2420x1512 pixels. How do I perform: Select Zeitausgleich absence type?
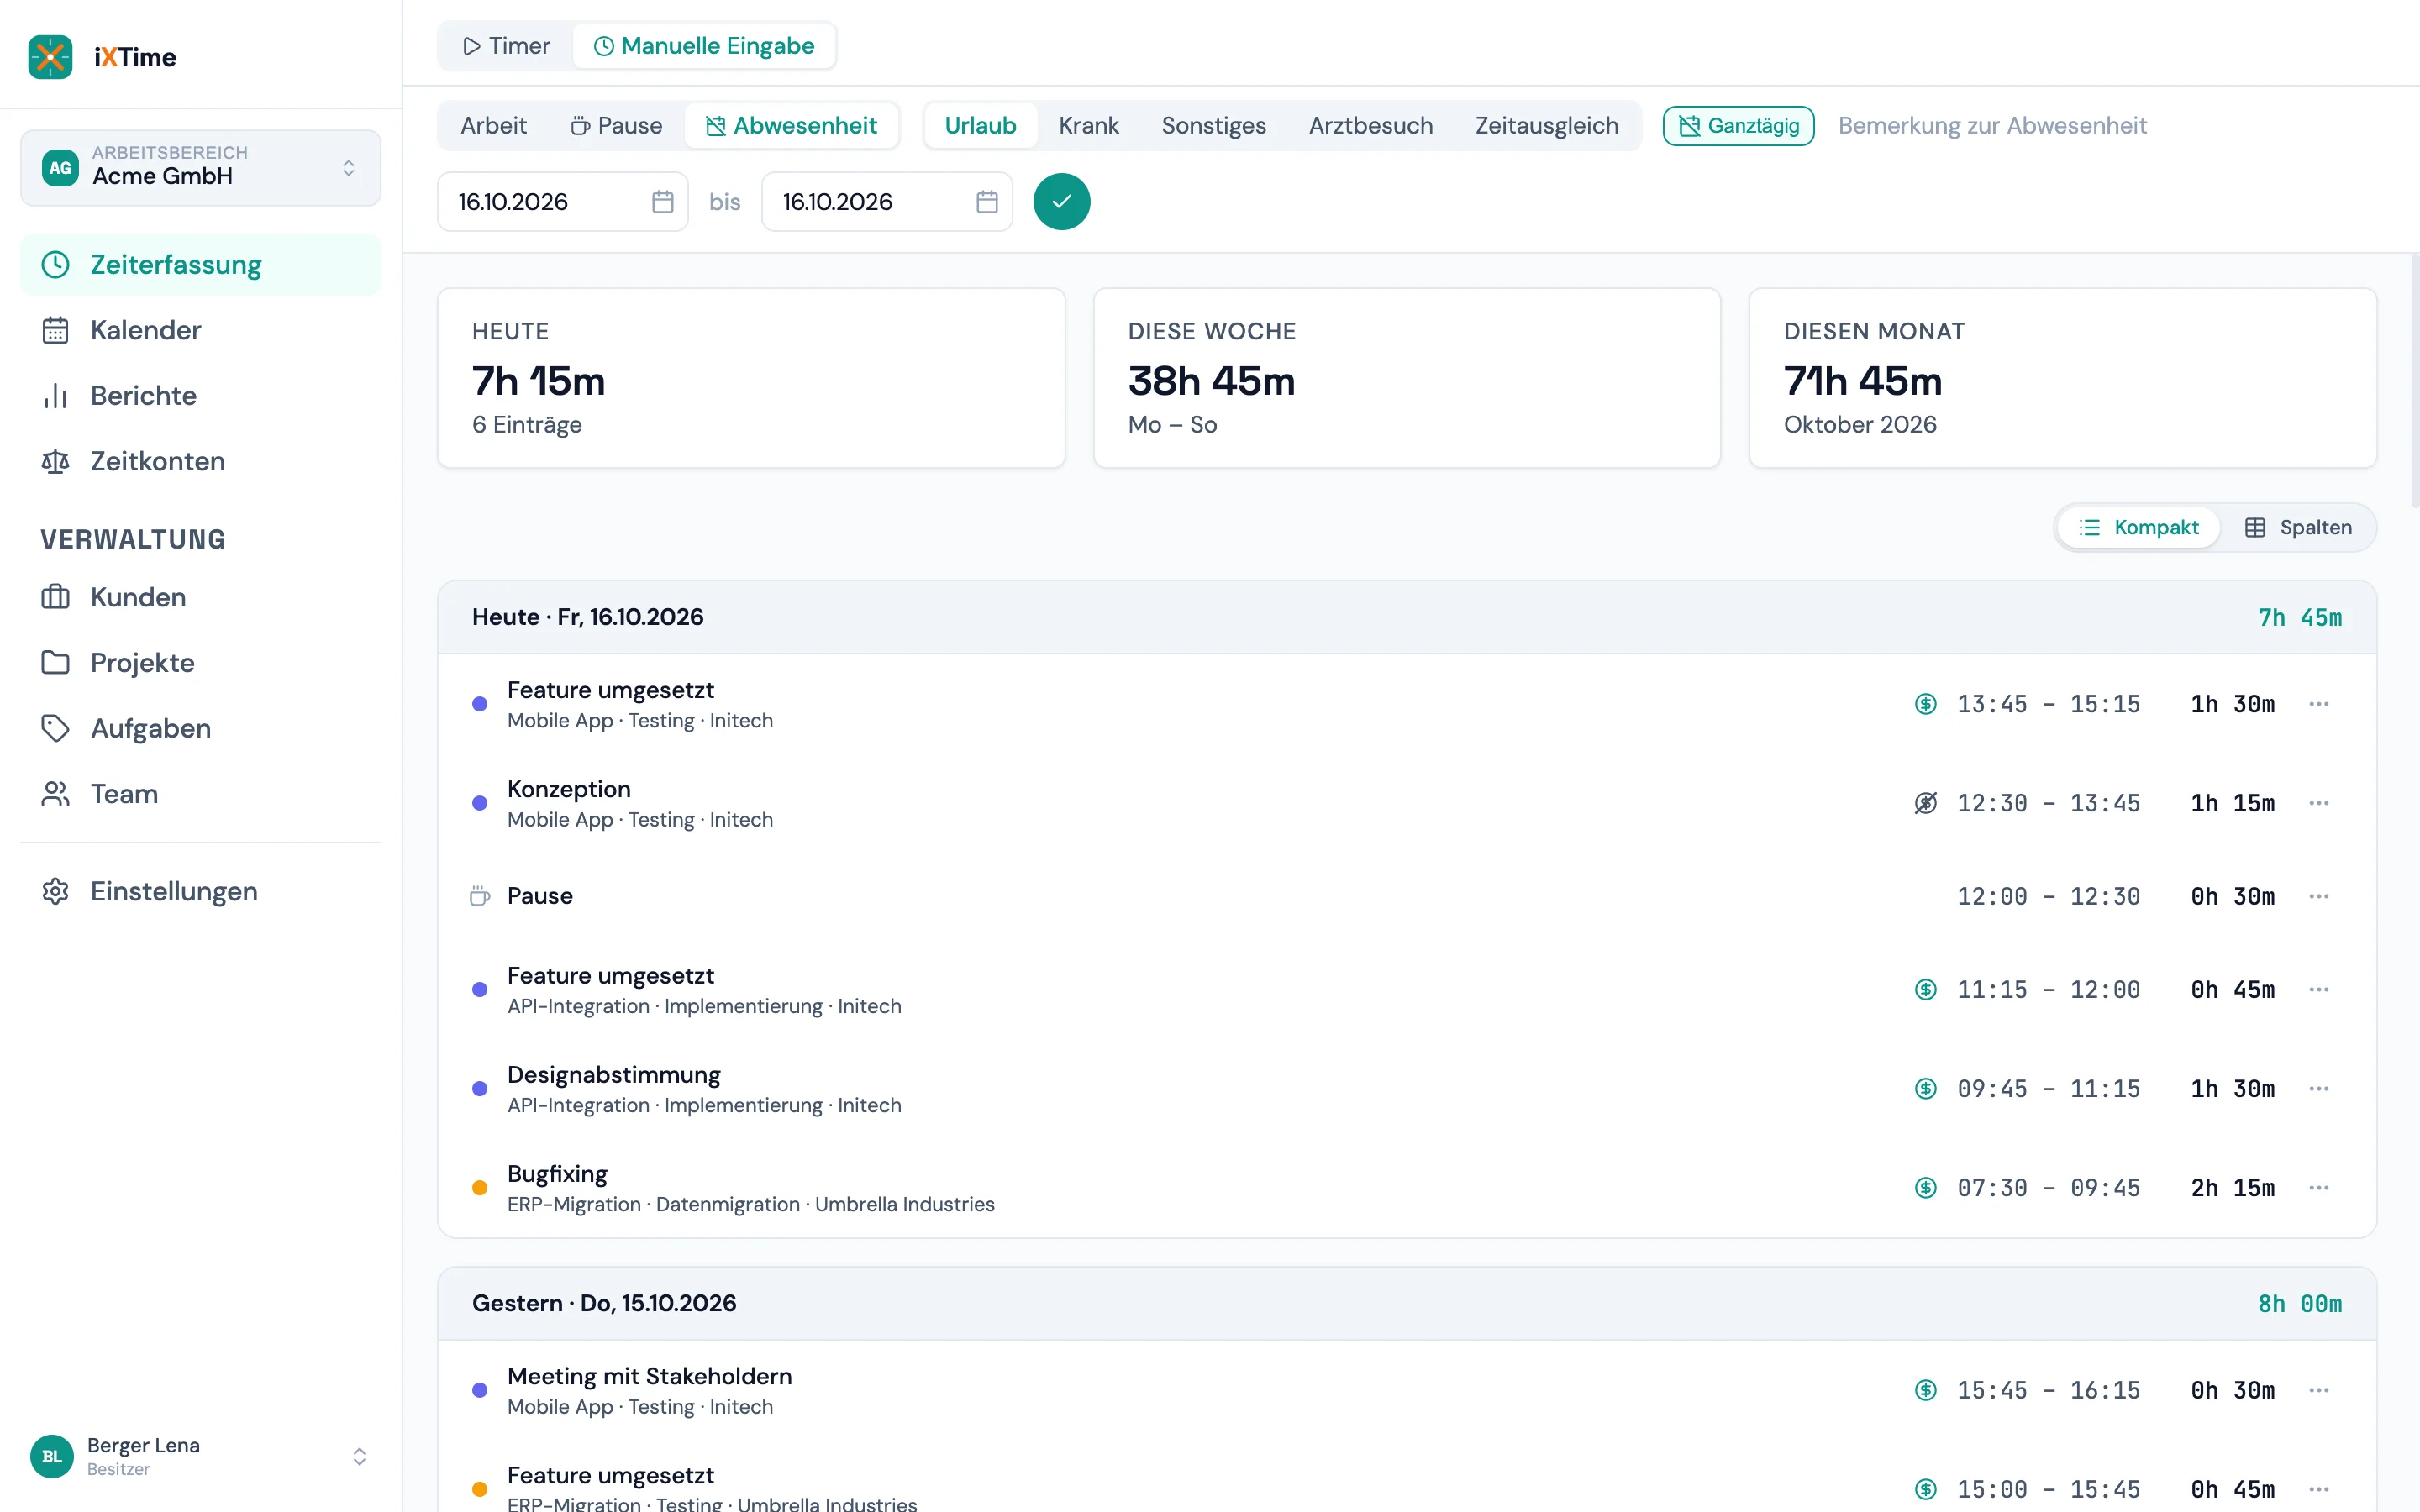click(x=1546, y=126)
